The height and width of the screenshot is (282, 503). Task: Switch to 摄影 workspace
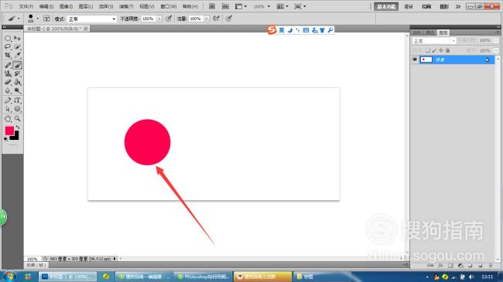(x=443, y=6)
